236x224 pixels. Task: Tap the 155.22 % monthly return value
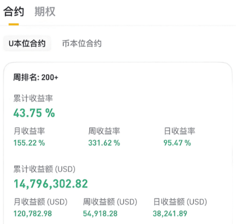(29, 143)
